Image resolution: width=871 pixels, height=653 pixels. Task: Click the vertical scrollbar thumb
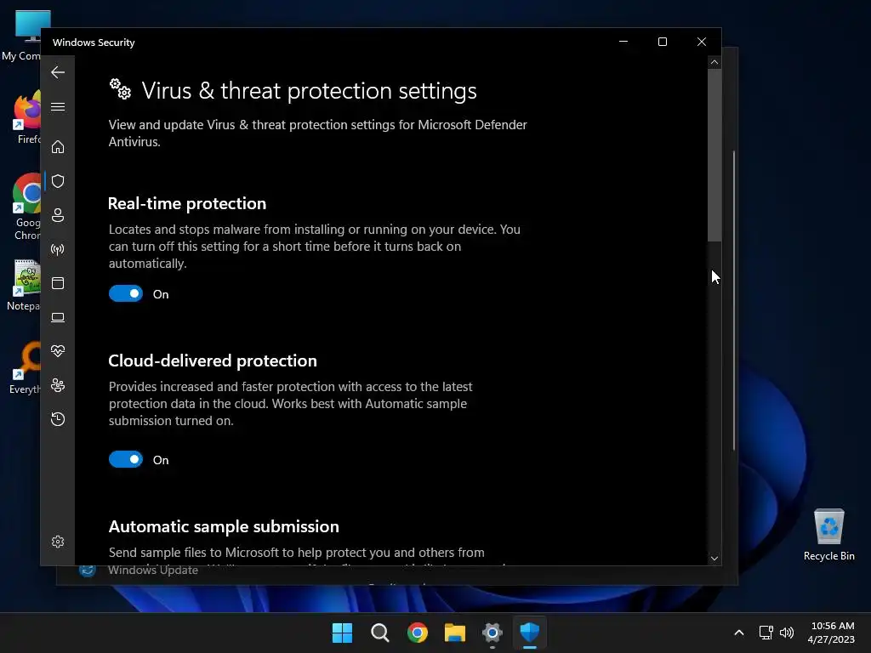pyautogui.click(x=714, y=155)
